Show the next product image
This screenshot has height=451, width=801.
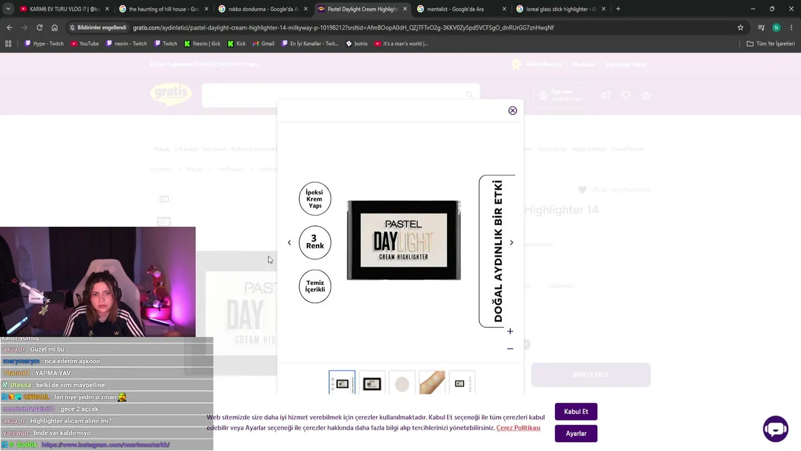pyautogui.click(x=511, y=242)
